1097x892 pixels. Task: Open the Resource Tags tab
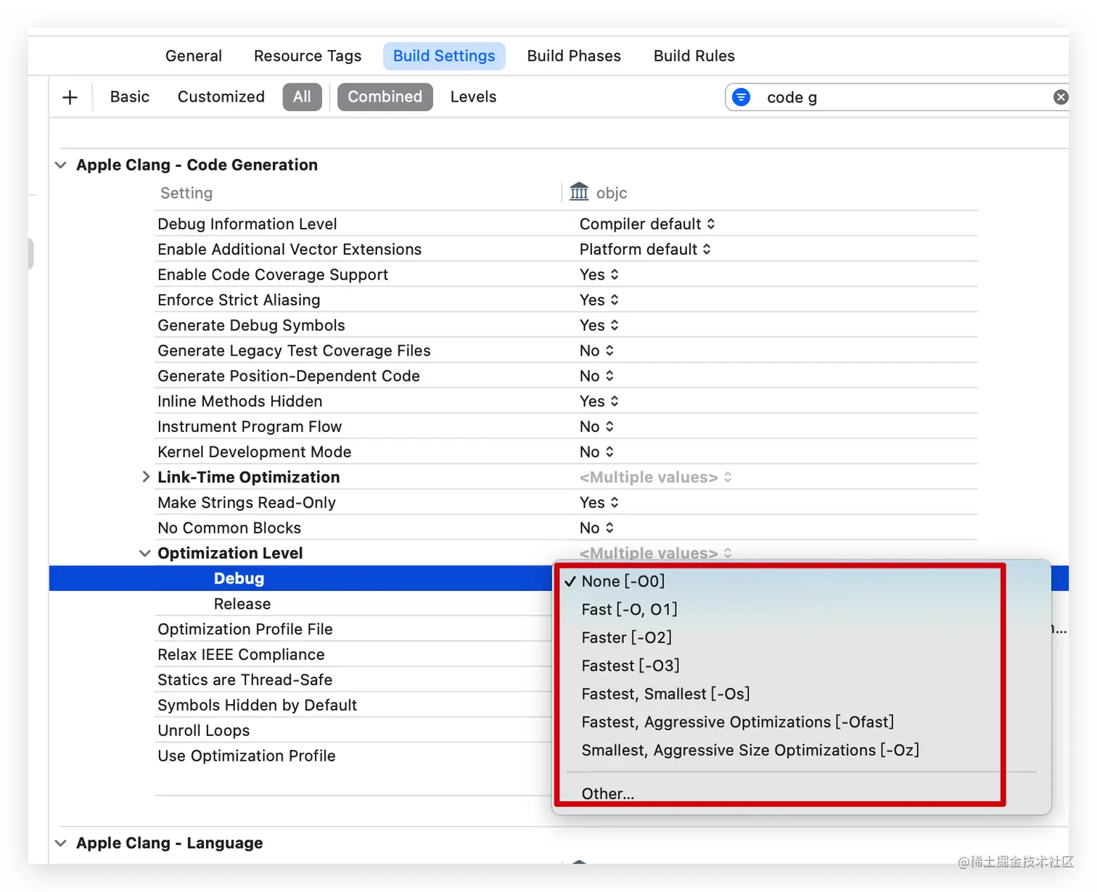308,56
